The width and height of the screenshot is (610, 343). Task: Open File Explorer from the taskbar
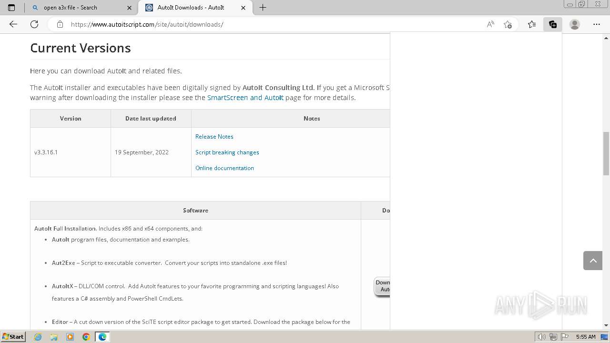point(54,337)
